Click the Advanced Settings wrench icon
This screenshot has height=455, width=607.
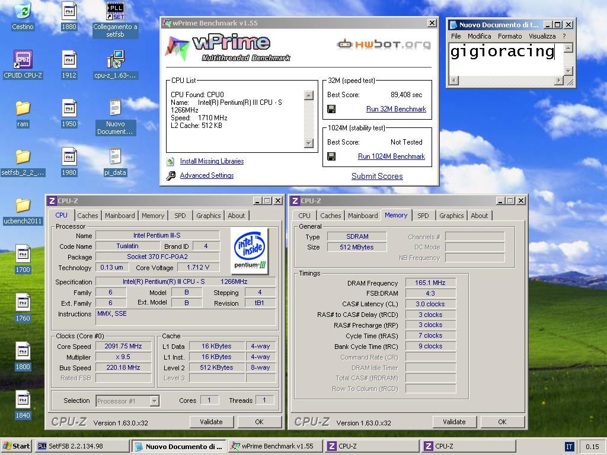170,175
